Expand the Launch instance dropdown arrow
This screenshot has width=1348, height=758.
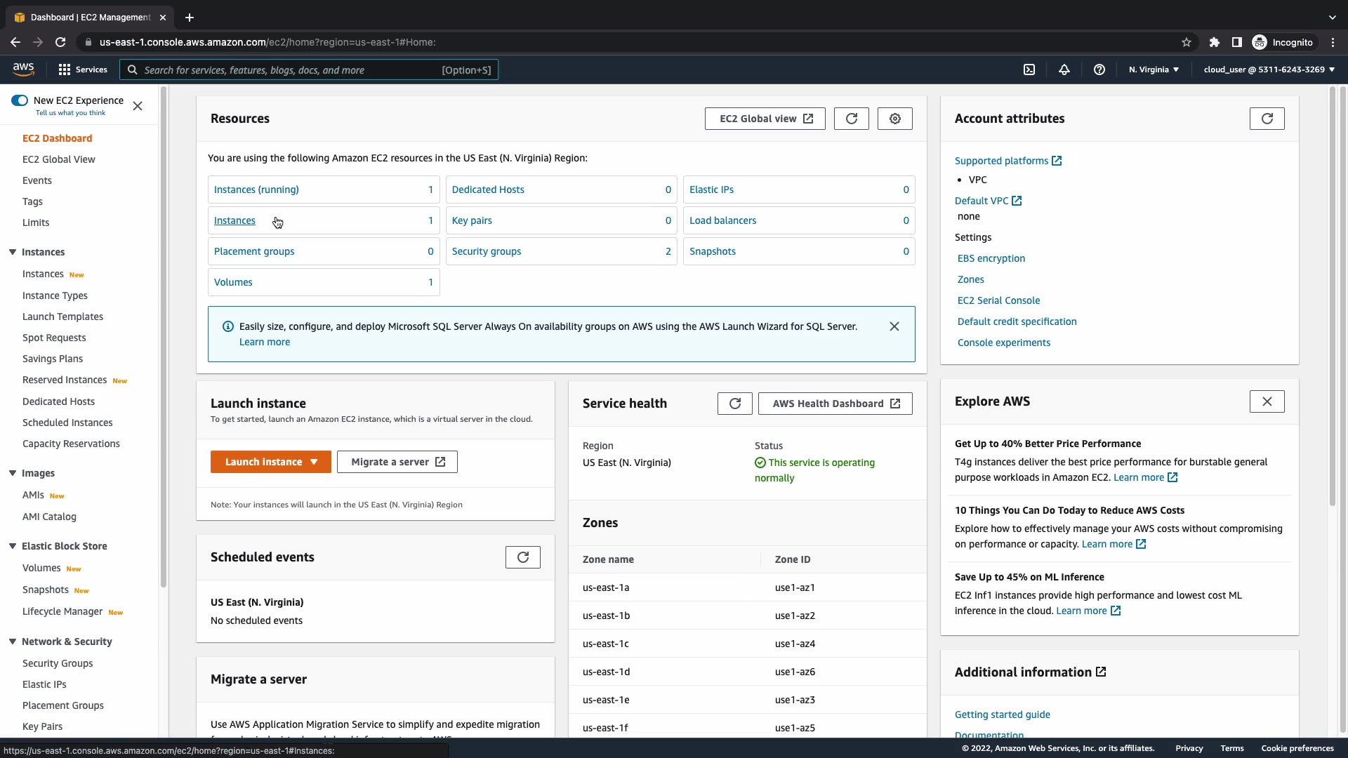[314, 462]
